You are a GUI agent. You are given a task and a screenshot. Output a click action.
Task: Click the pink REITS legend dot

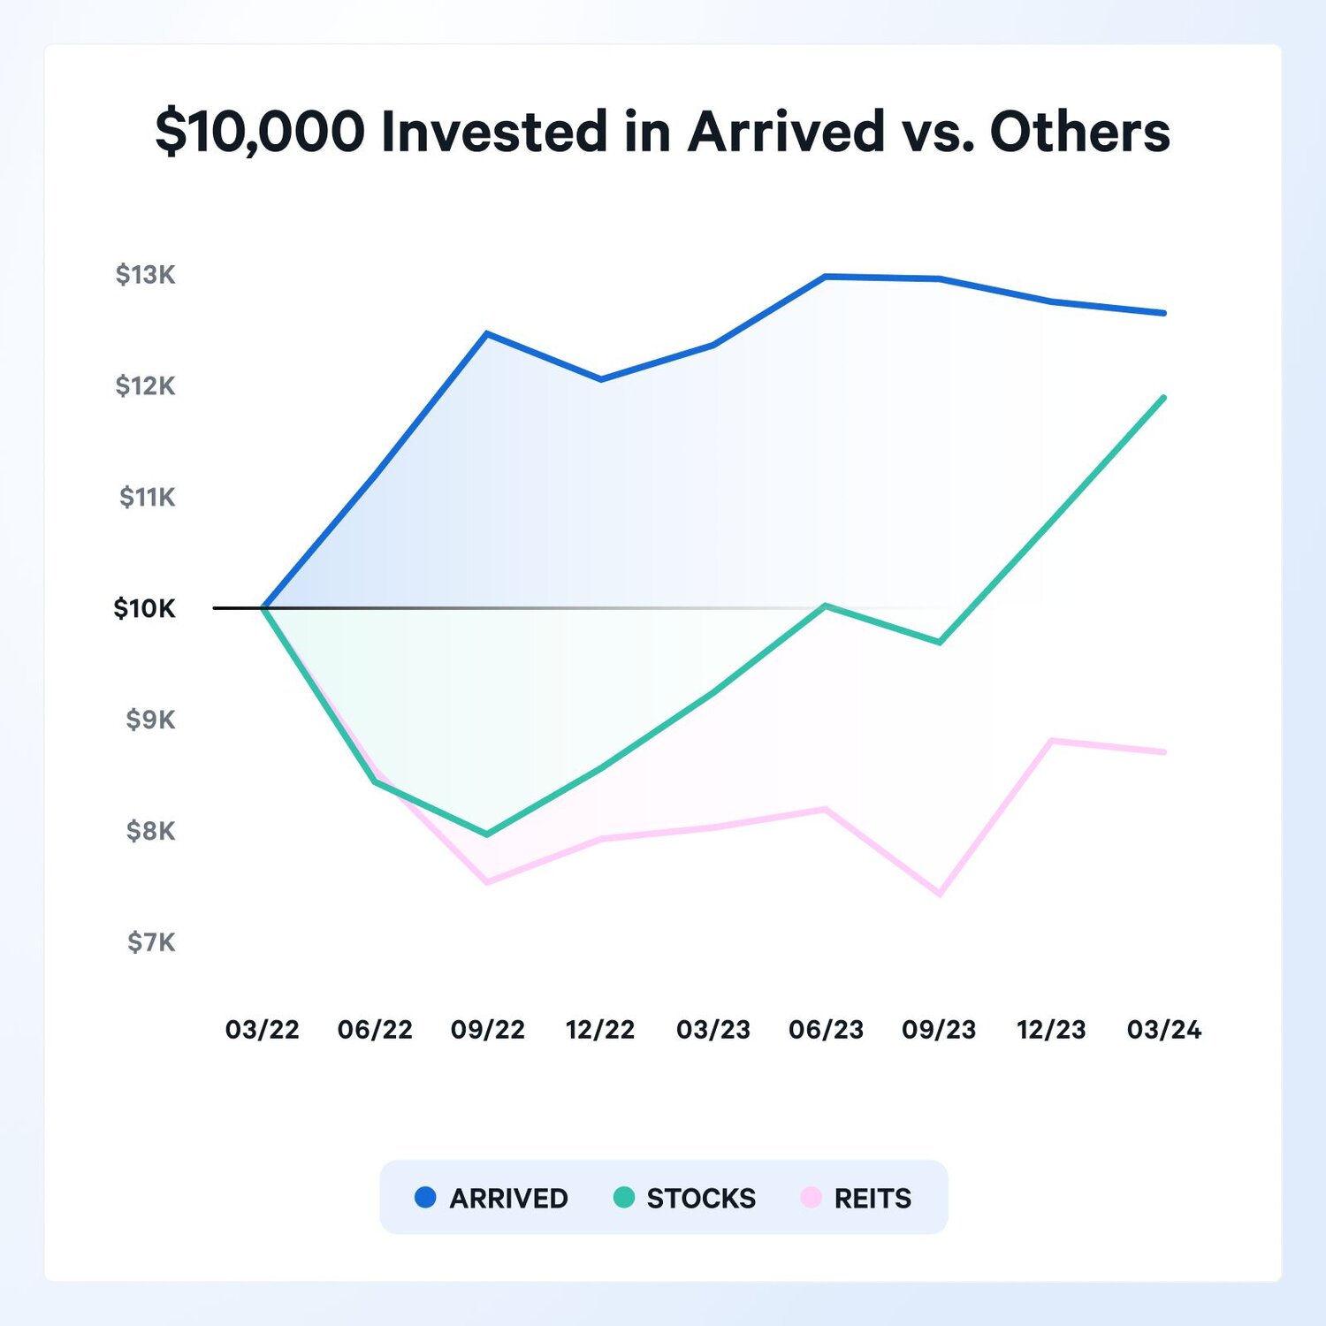point(811,1197)
